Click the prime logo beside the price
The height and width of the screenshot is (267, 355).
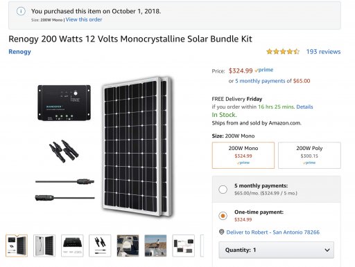(x=264, y=70)
